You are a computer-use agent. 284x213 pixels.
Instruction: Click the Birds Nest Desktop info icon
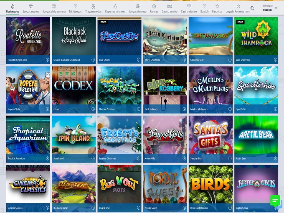pos(230,208)
